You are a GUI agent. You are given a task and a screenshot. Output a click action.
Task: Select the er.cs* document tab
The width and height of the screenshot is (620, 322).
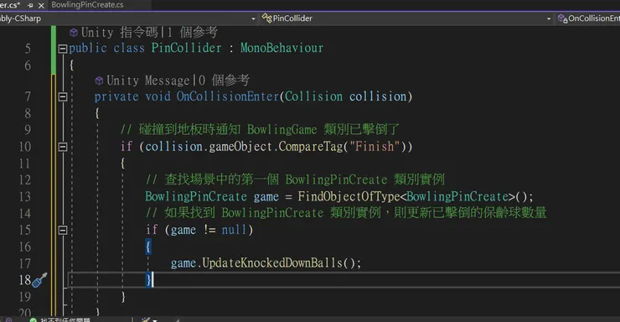10,5
